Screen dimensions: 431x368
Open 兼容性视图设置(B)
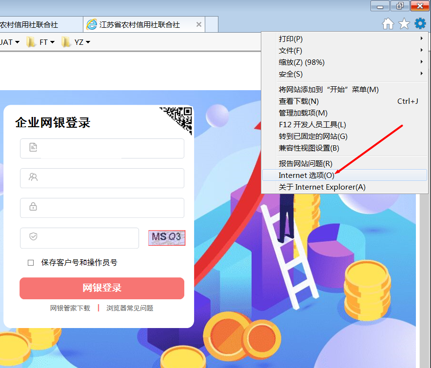(345, 148)
